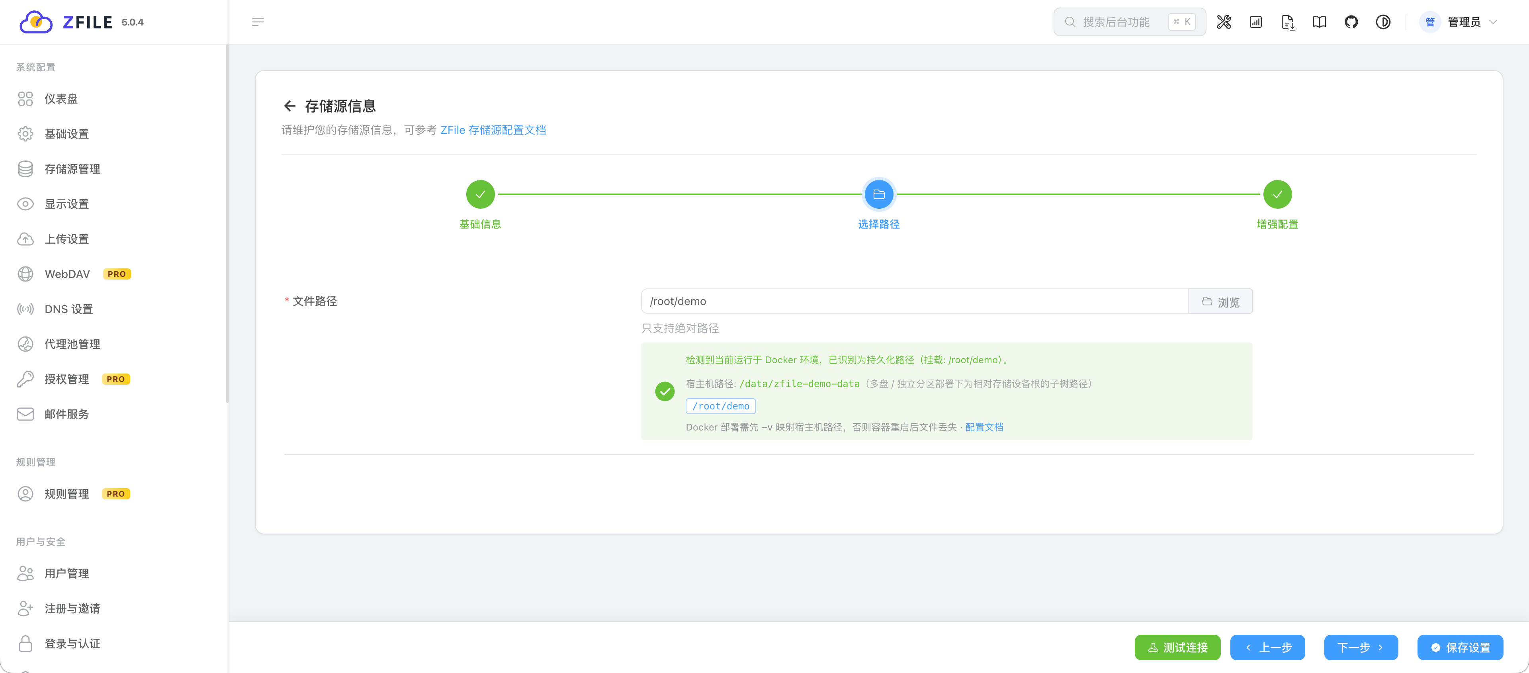
Task: Click the 5.0.4 version label
Action: (x=132, y=22)
